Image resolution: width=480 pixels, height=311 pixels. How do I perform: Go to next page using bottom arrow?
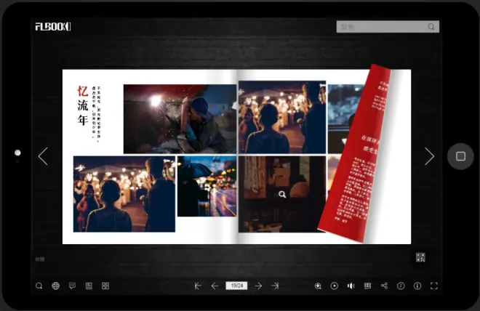click(258, 286)
